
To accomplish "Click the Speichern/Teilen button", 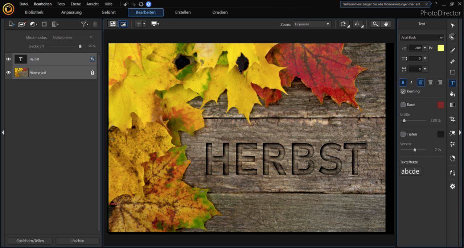I will (x=30, y=240).
